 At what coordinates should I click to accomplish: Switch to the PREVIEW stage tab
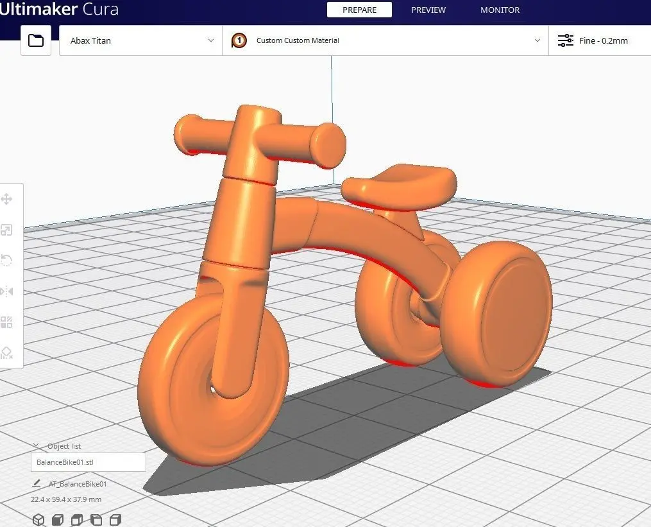428,10
